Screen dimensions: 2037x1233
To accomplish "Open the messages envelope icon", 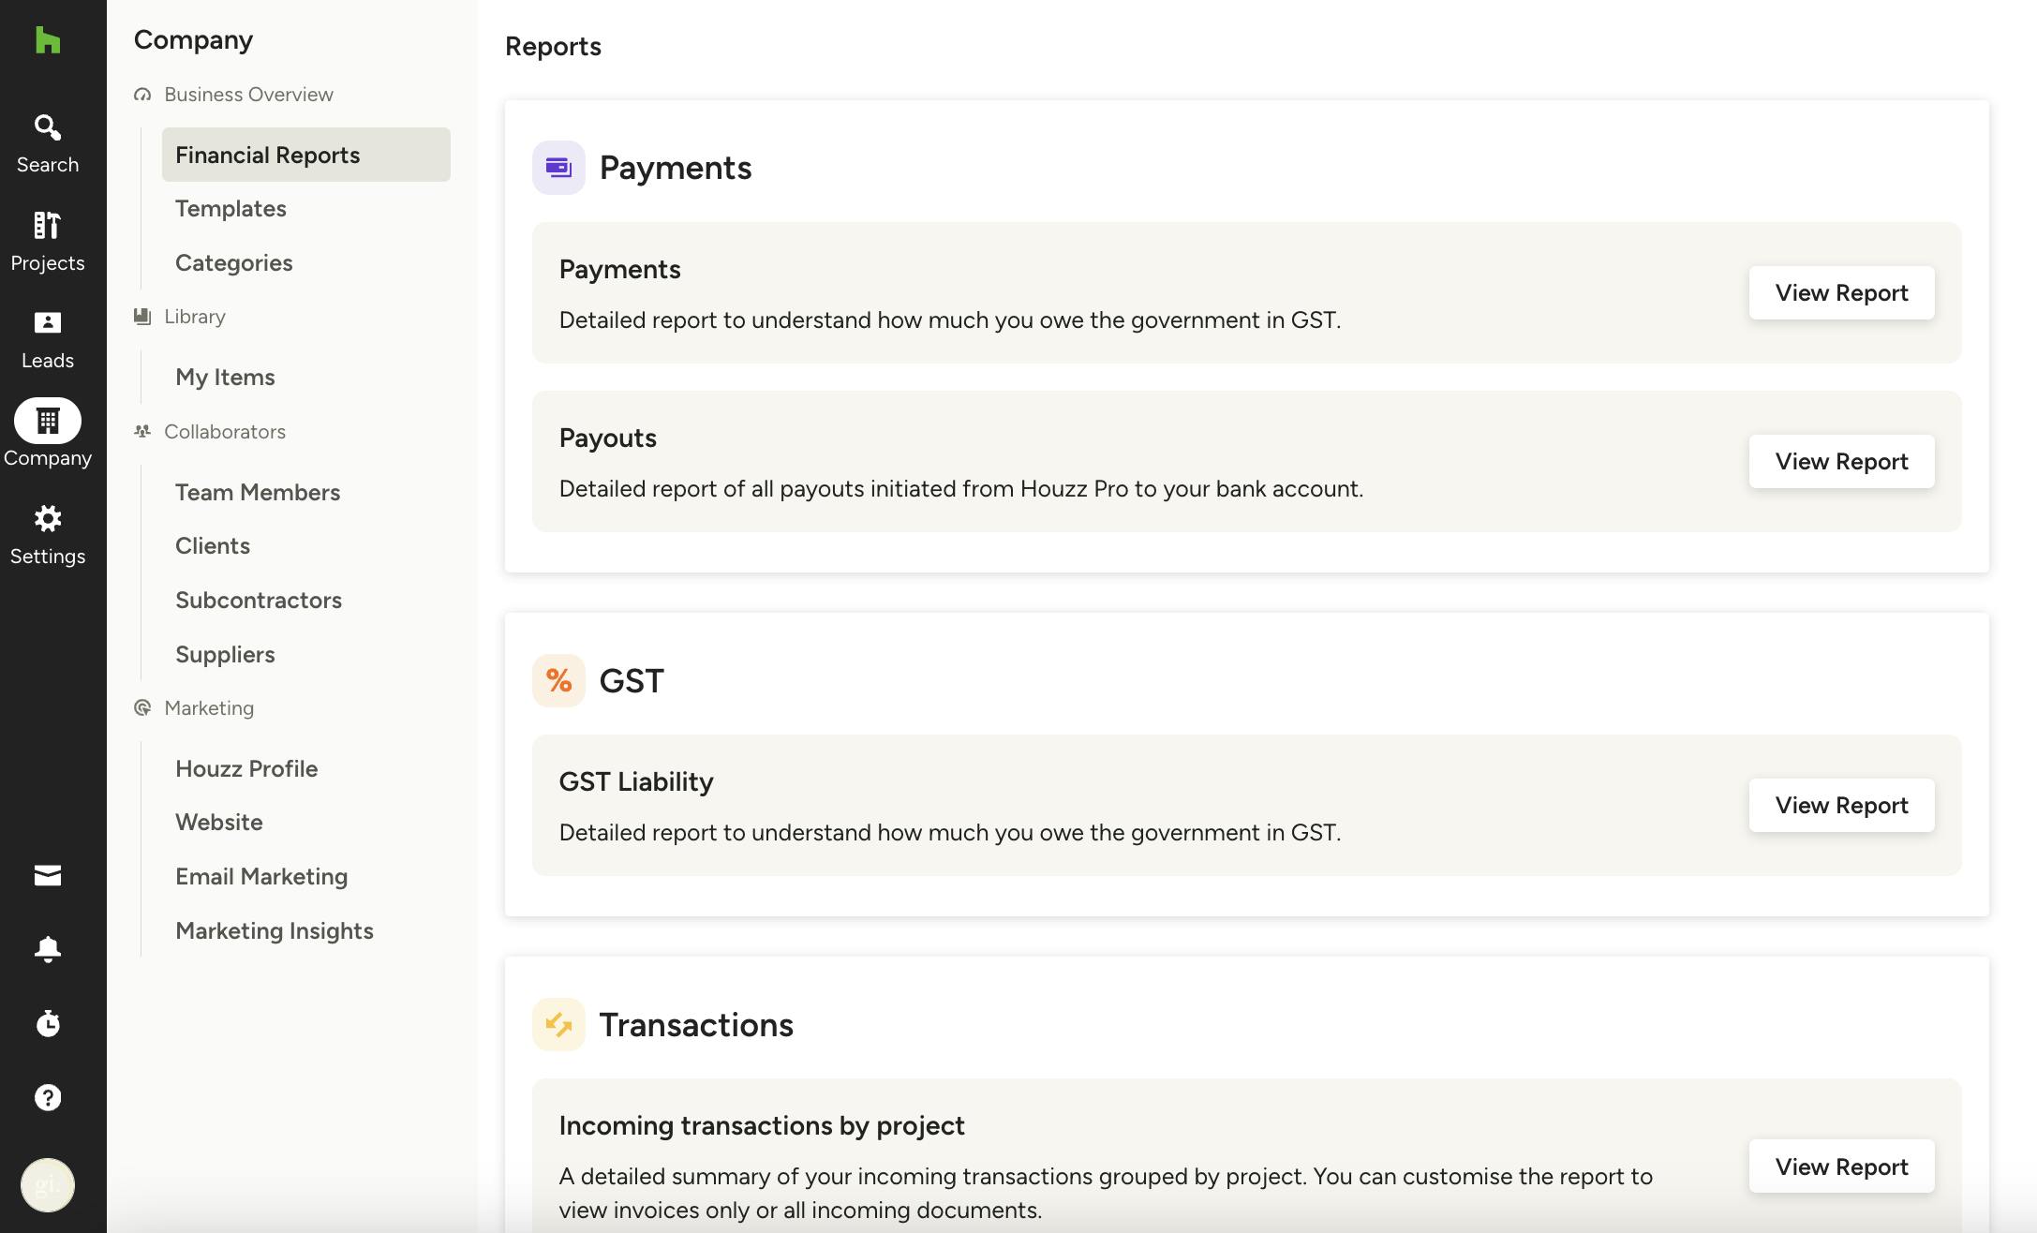I will (48, 875).
